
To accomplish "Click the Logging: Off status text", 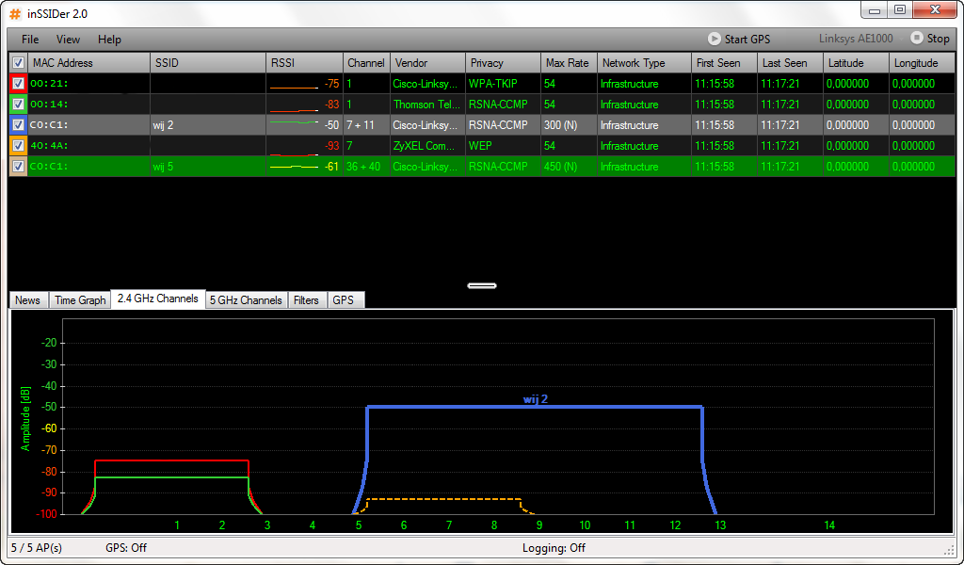I will 554,548.
